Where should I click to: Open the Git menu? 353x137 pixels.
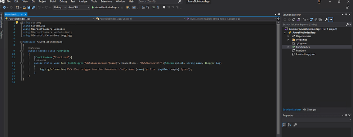(x=33, y=1)
